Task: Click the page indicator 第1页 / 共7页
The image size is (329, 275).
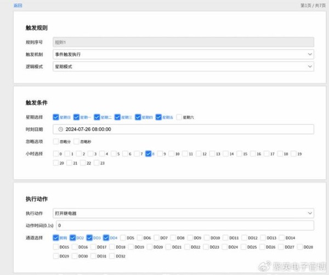Action: 313,5
